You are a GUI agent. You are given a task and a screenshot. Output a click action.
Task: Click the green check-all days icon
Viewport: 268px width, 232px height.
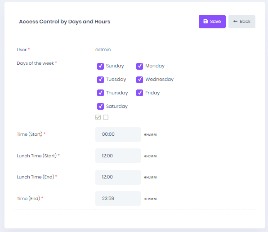[98, 117]
